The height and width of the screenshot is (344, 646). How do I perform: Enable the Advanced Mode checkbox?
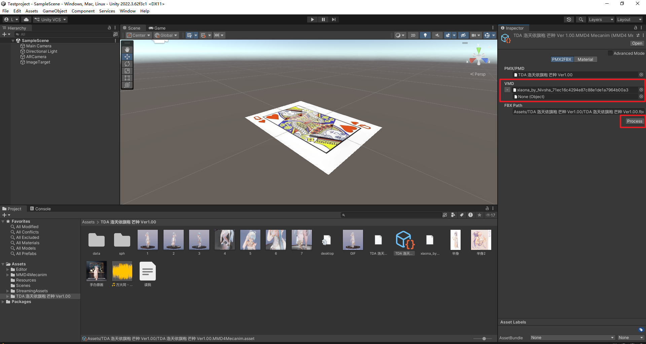(x=610, y=53)
